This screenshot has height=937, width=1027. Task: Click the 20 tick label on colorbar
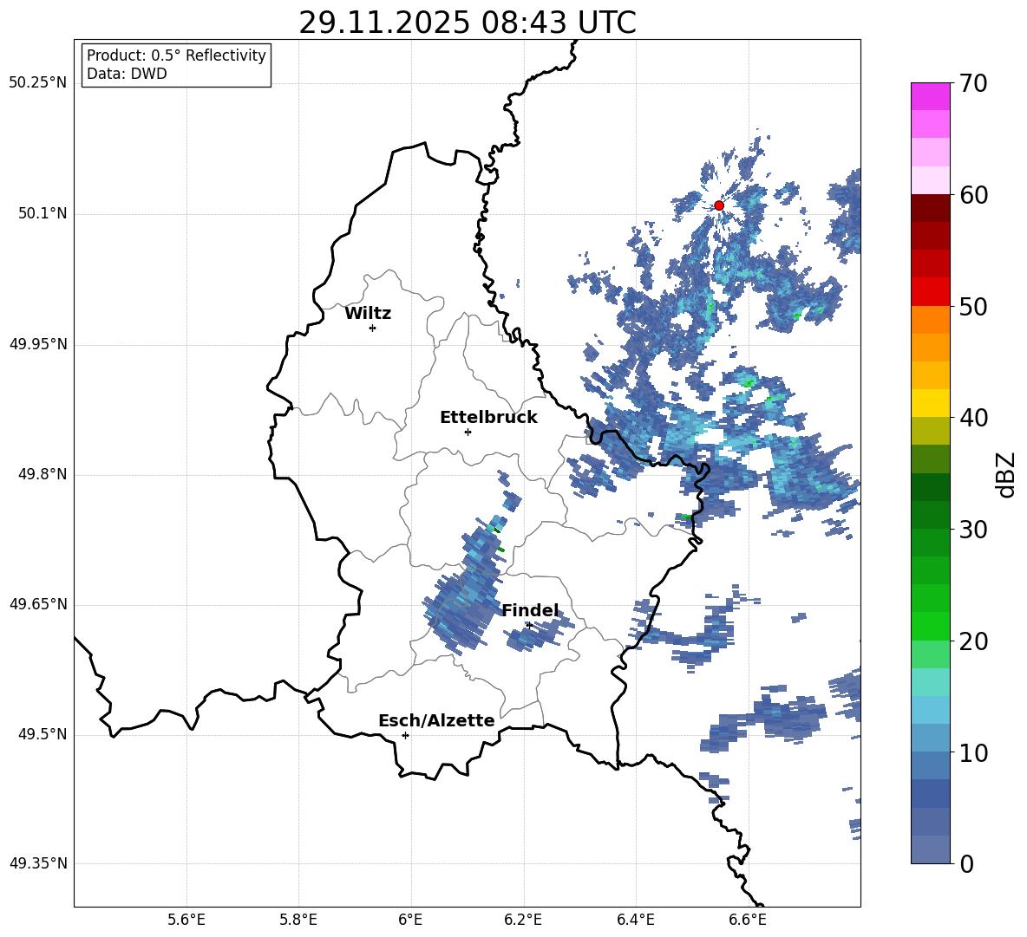tap(972, 641)
